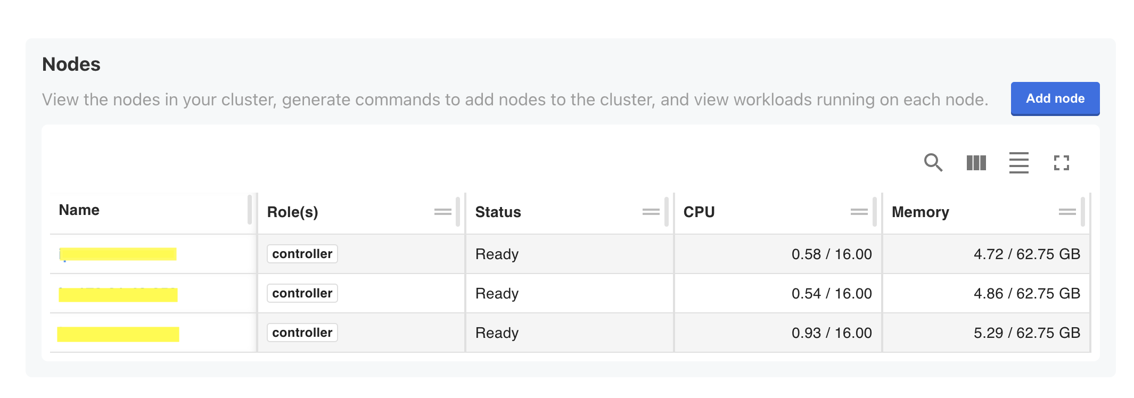The width and height of the screenshot is (1134, 398).
Task: Select the Name column header
Action: [79, 210]
